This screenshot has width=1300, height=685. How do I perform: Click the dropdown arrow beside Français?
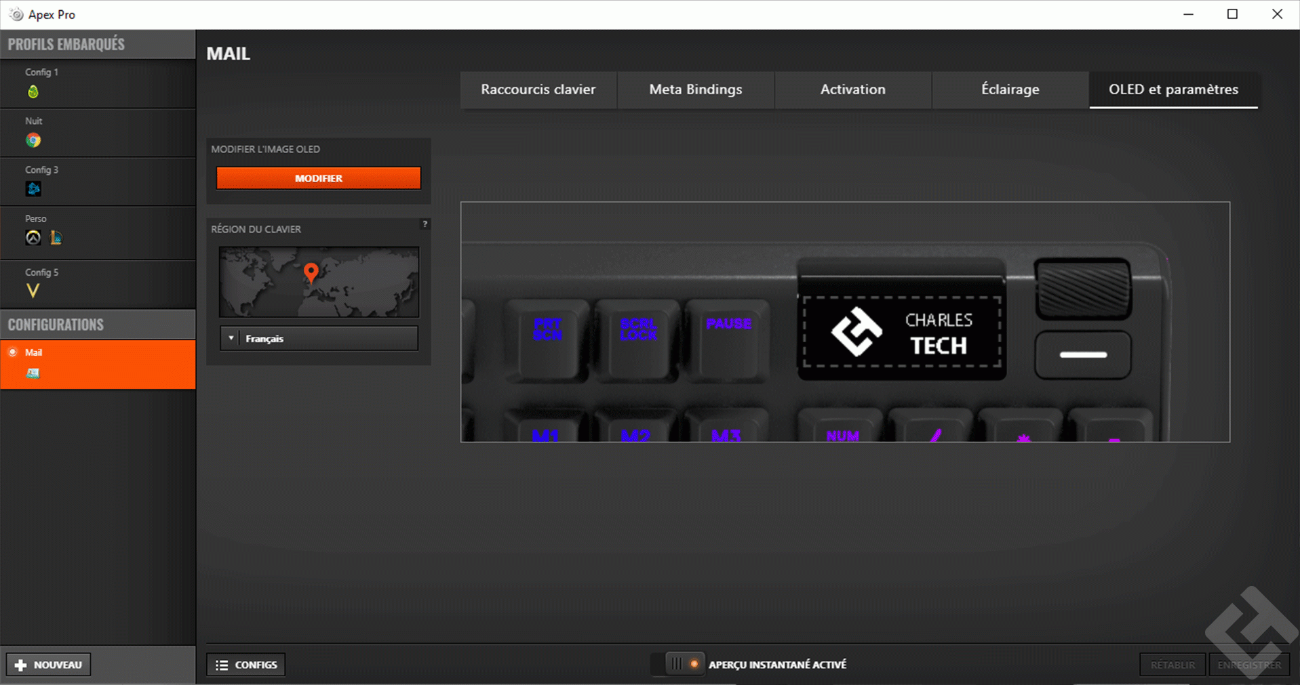[231, 338]
